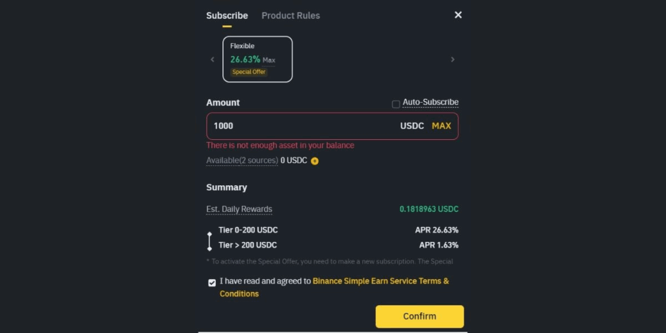Click the Tier 0-200 USDC row

click(x=248, y=230)
